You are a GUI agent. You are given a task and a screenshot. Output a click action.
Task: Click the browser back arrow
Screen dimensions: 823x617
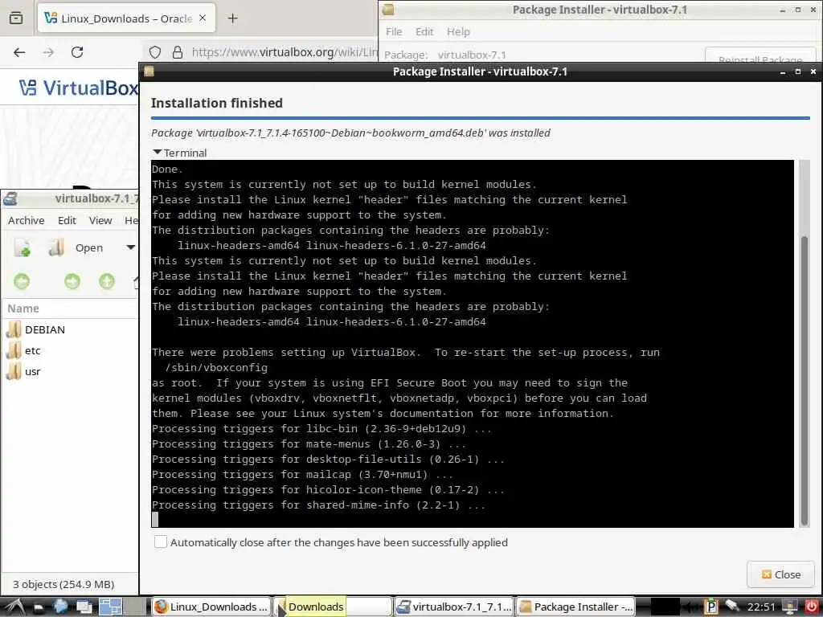pyautogui.click(x=19, y=52)
